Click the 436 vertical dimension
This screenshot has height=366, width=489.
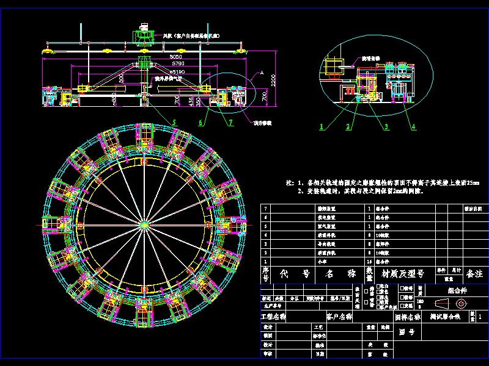tap(190, 102)
